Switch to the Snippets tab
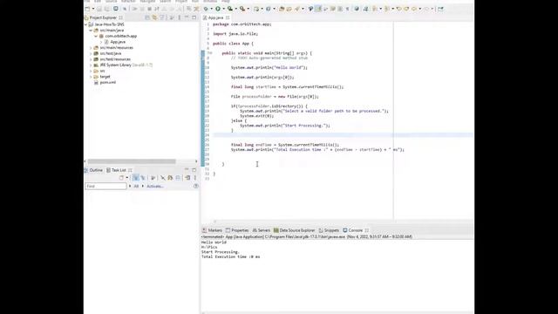Image resolution: width=558 pixels, height=314 pixels. [x=329, y=230]
